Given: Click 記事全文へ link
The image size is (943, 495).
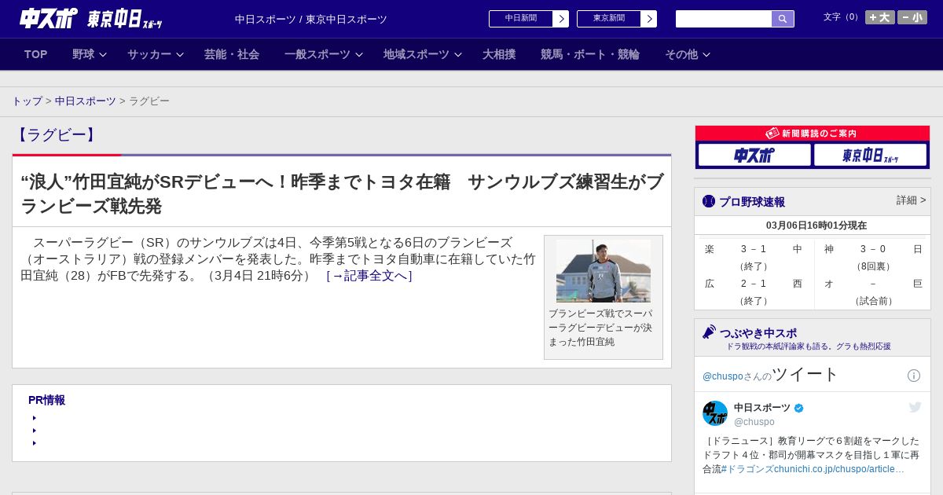Looking at the screenshot, I should (x=369, y=276).
